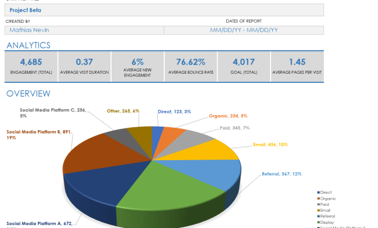Select the Display legend entry

325,222
